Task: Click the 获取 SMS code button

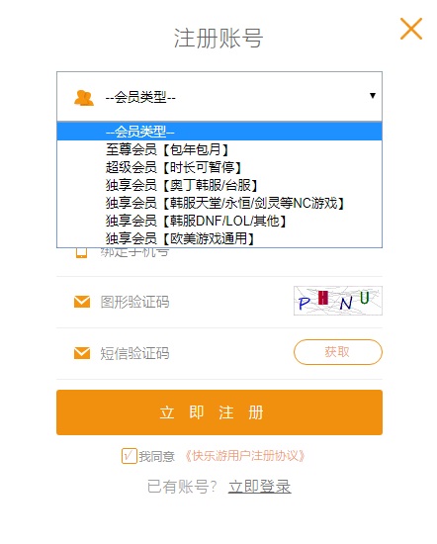Action: coord(338,352)
